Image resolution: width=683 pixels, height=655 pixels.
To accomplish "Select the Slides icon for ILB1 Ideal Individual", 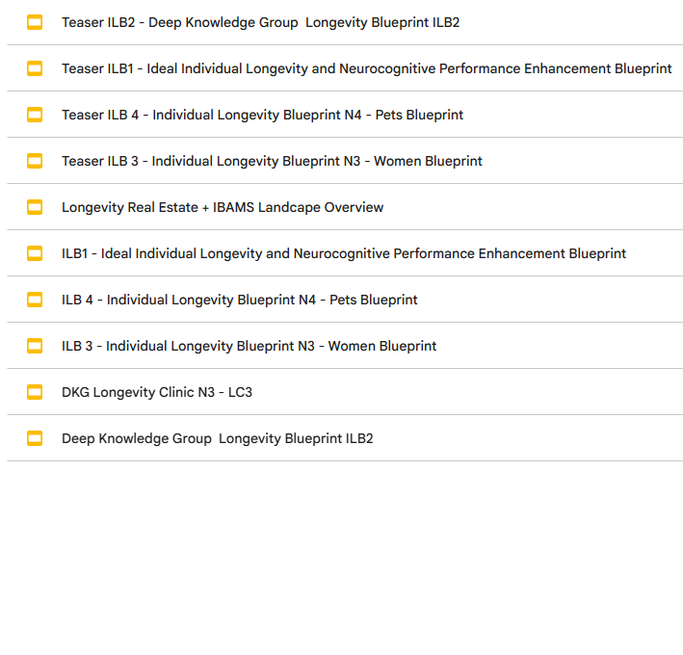I will pyautogui.click(x=35, y=253).
